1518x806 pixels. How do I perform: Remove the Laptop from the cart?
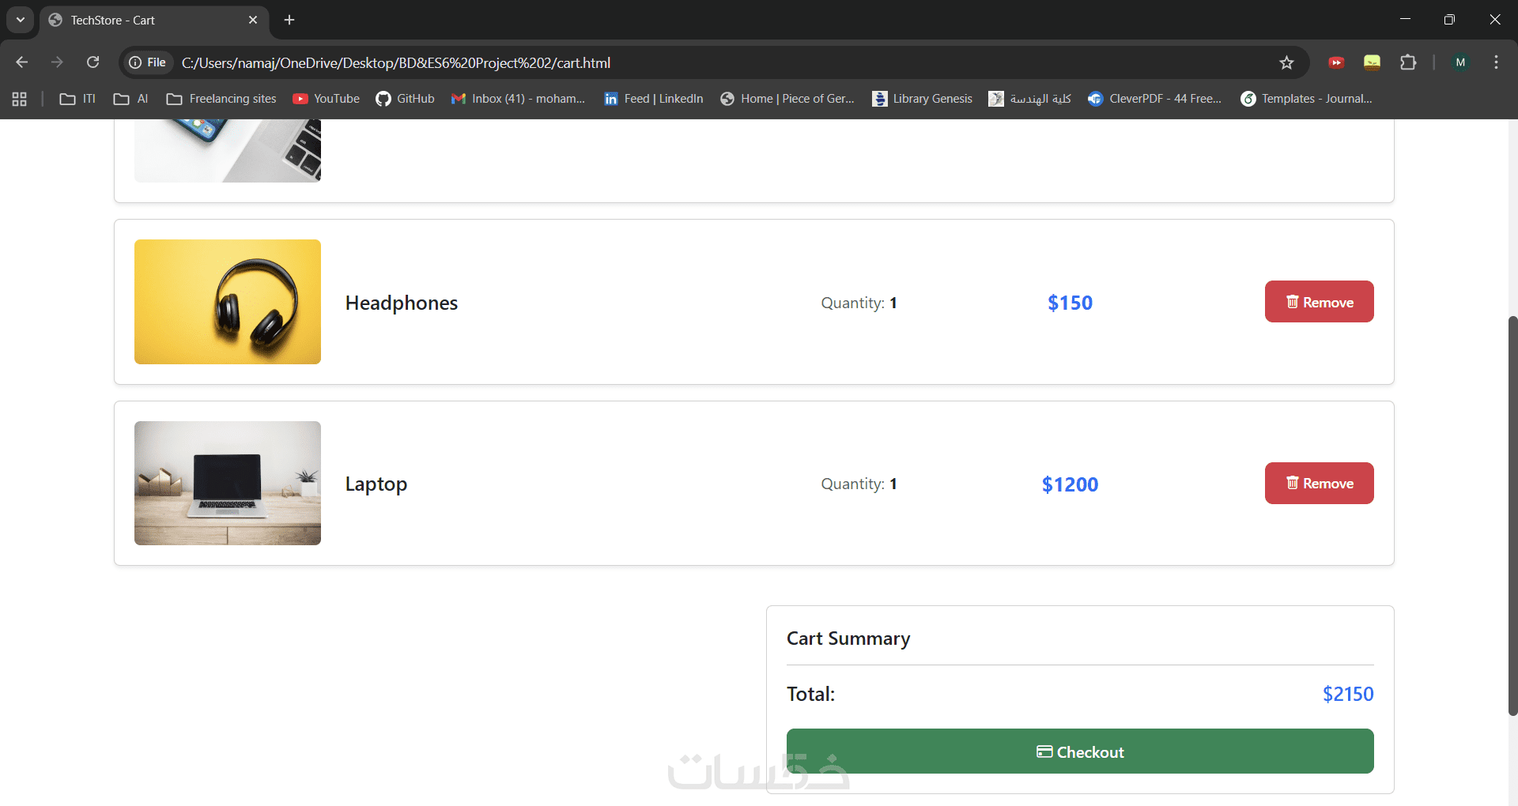[x=1319, y=483]
